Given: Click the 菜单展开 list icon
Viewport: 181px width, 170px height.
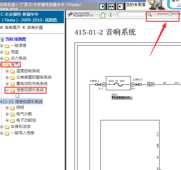Looking at the screenshot, I should tap(2, 28).
